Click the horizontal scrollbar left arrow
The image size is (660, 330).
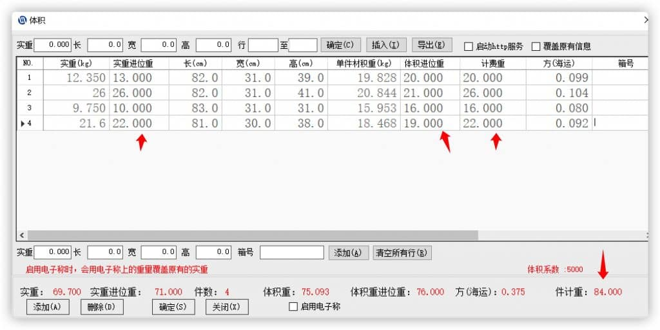pos(23,235)
